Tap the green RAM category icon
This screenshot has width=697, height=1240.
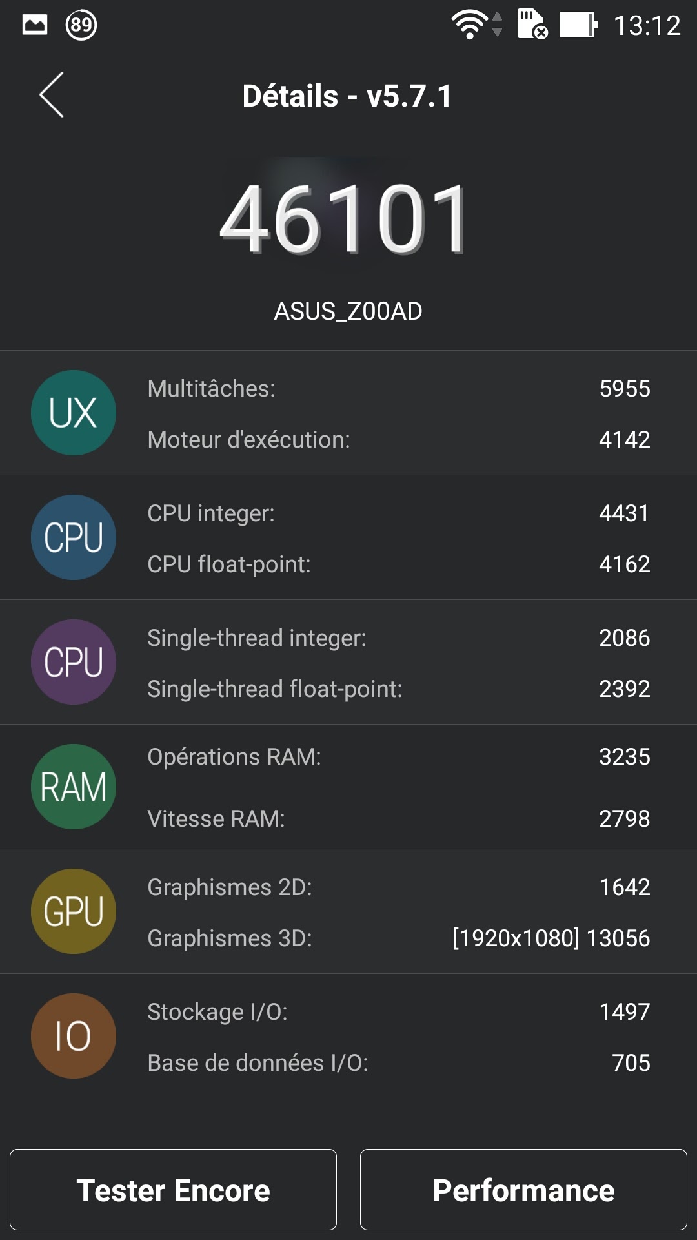74,787
